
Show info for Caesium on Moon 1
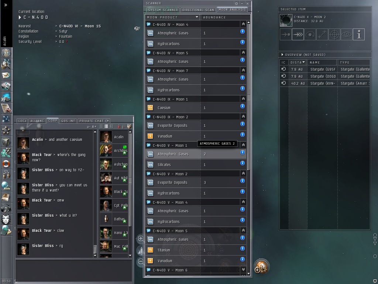pyautogui.click(x=243, y=106)
